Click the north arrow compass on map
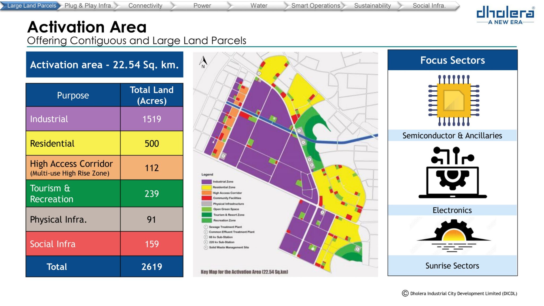The width and height of the screenshot is (544, 306). [203, 62]
